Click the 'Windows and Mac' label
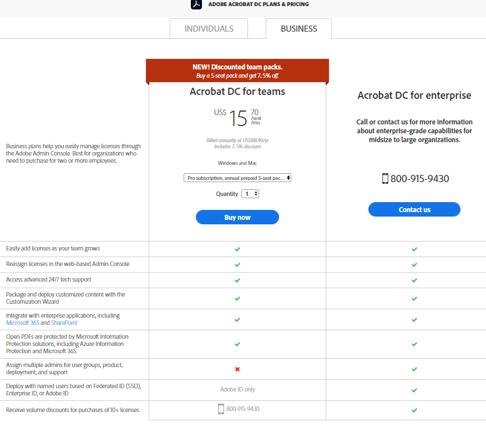486x432 pixels. [237, 163]
